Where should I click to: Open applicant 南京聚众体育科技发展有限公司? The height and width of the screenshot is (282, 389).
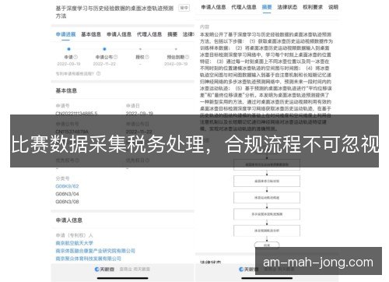point(89,259)
